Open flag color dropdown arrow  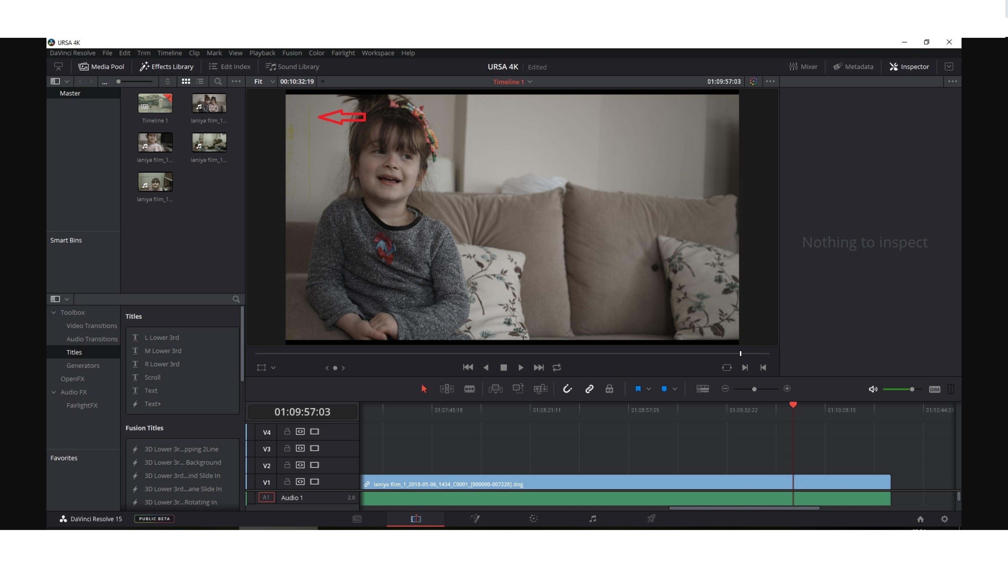649,389
